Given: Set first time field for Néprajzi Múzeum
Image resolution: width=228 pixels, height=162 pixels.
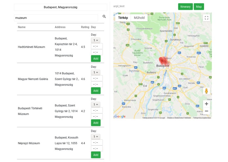Looking at the screenshot, I should tap(97, 143).
